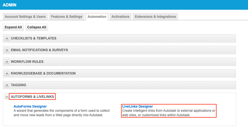
Task: Switch to the Features & Settings tab
Action: coord(67,17)
